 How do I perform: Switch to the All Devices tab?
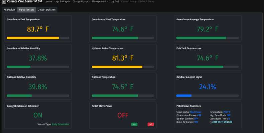click(x=9, y=10)
